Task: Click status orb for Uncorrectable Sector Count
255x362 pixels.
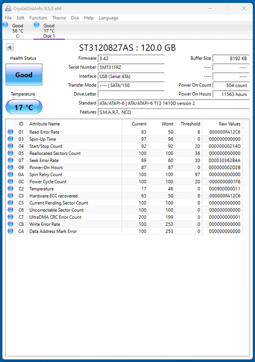Action: point(11,210)
